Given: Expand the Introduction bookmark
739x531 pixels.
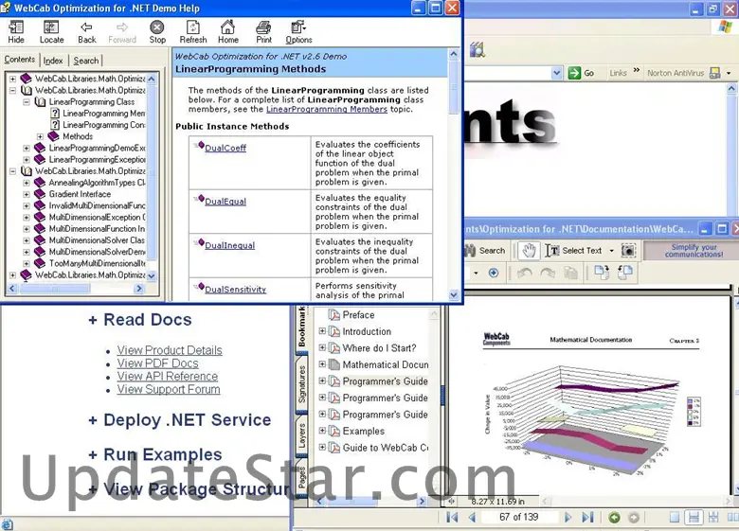Looking at the screenshot, I should pos(322,331).
